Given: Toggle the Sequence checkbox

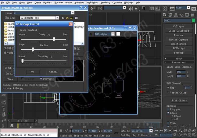Looking at the screenshot, I should [22, 79].
